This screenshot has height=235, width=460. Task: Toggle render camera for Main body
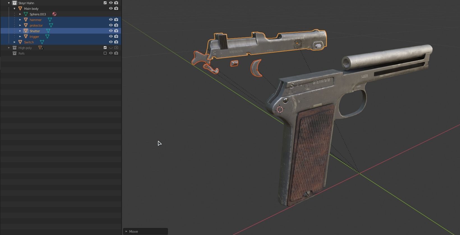point(116,8)
